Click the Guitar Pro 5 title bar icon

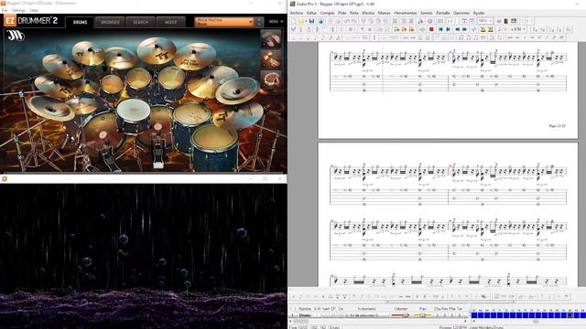pyautogui.click(x=292, y=4)
